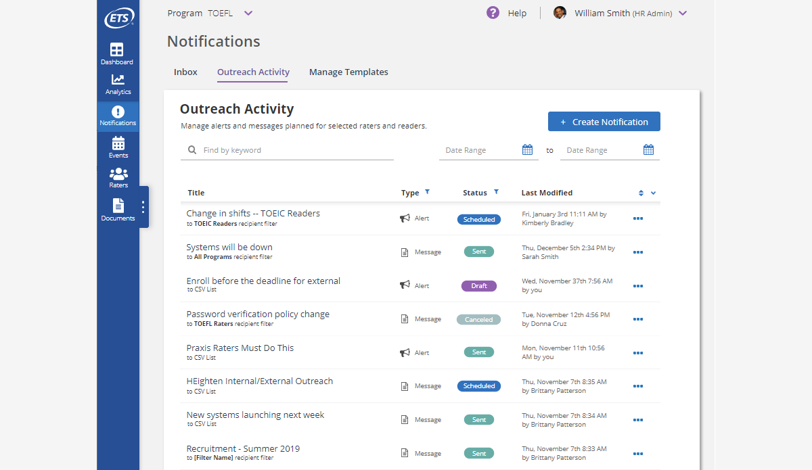Open Raters section in the sidebar
This screenshot has height=470, width=812.
pyautogui.click(x=118, y=177)
